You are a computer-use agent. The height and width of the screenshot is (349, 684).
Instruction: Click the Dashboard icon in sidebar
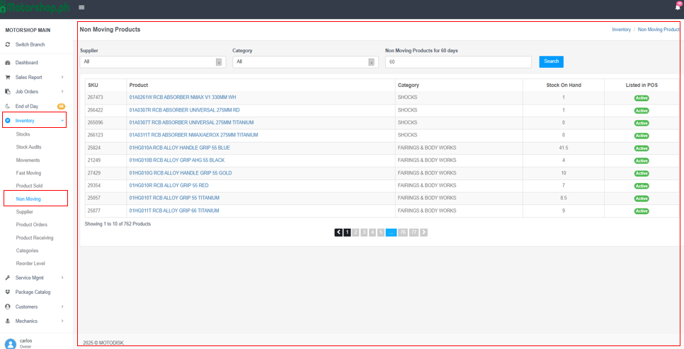8,63
